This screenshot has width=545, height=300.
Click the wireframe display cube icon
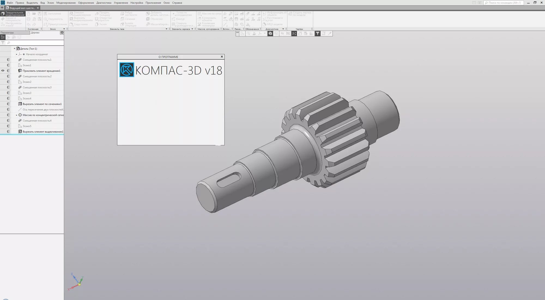click(276, 34)
